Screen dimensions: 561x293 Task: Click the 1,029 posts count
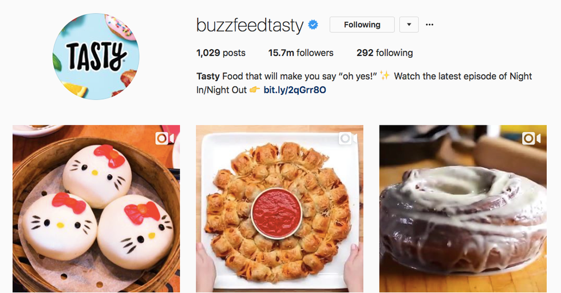[x=221, y=53]
